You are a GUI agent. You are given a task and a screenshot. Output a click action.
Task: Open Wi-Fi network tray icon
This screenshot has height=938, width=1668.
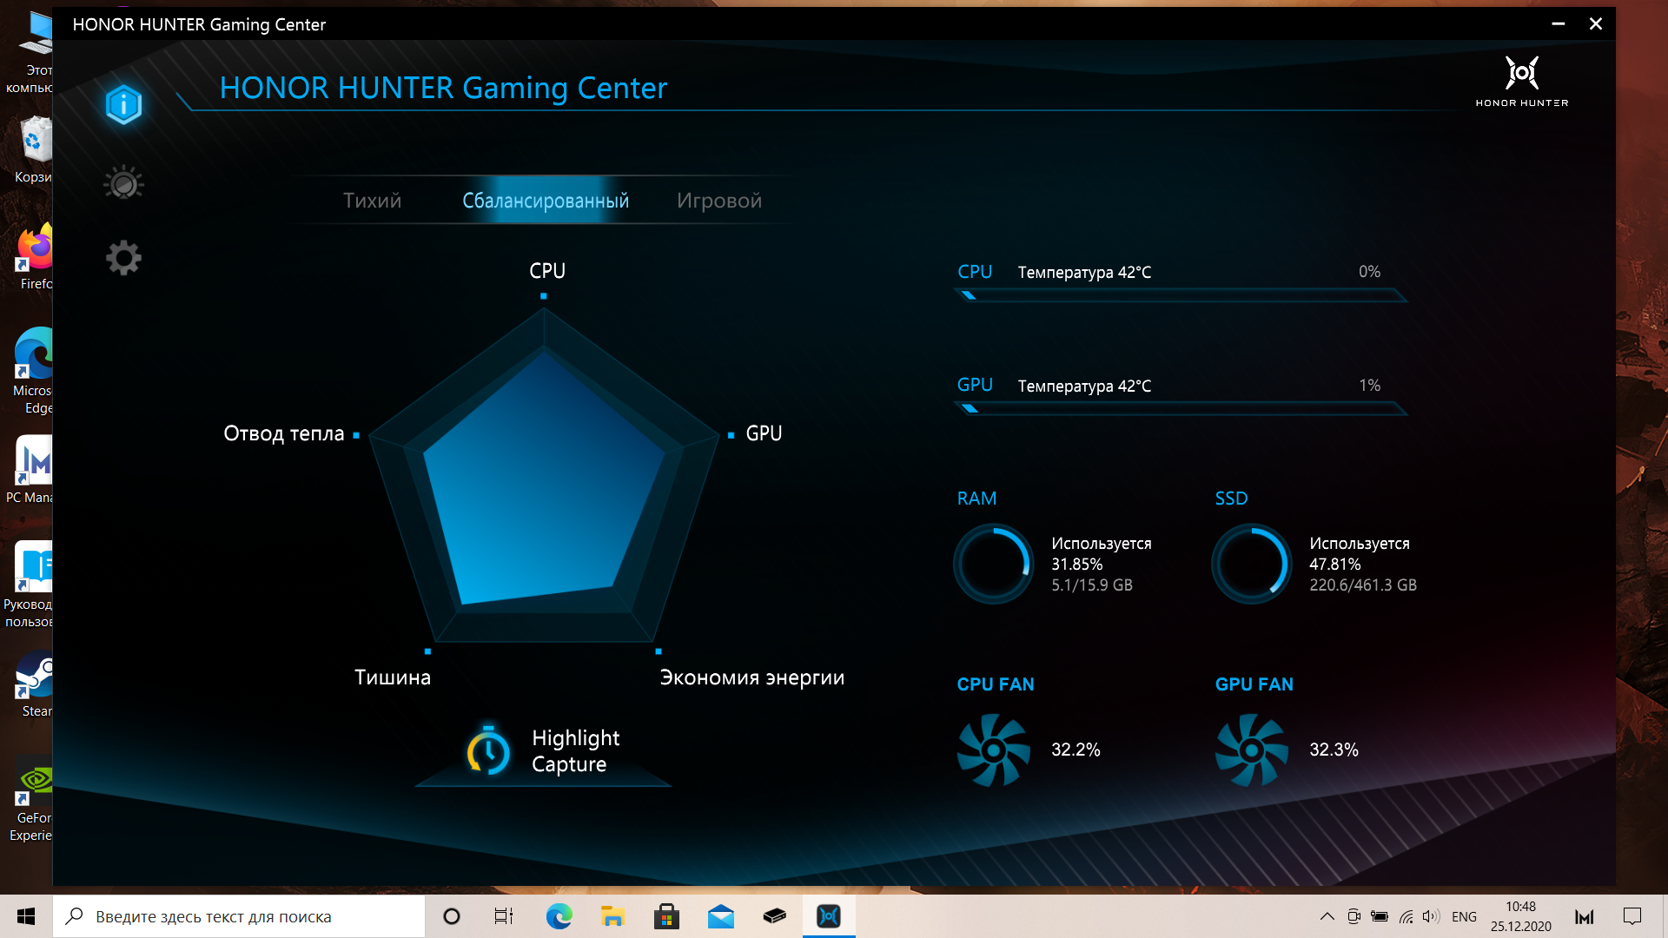point(1406,916)
